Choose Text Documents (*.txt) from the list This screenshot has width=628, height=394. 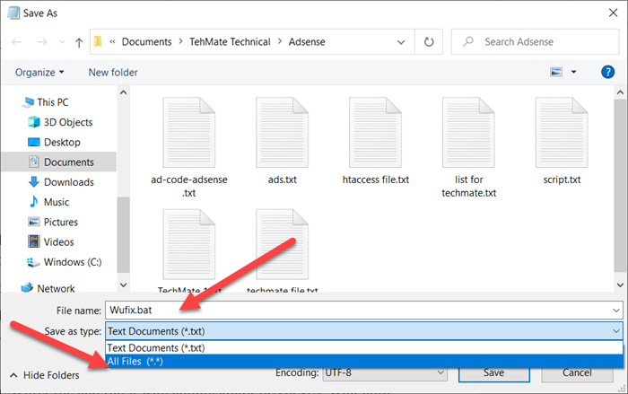364,347
